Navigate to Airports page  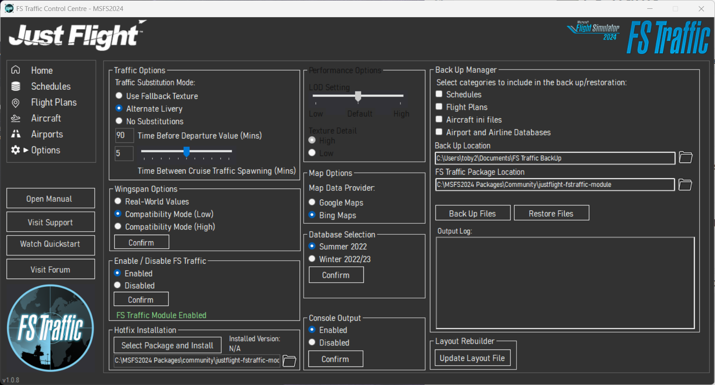point(47,134)
